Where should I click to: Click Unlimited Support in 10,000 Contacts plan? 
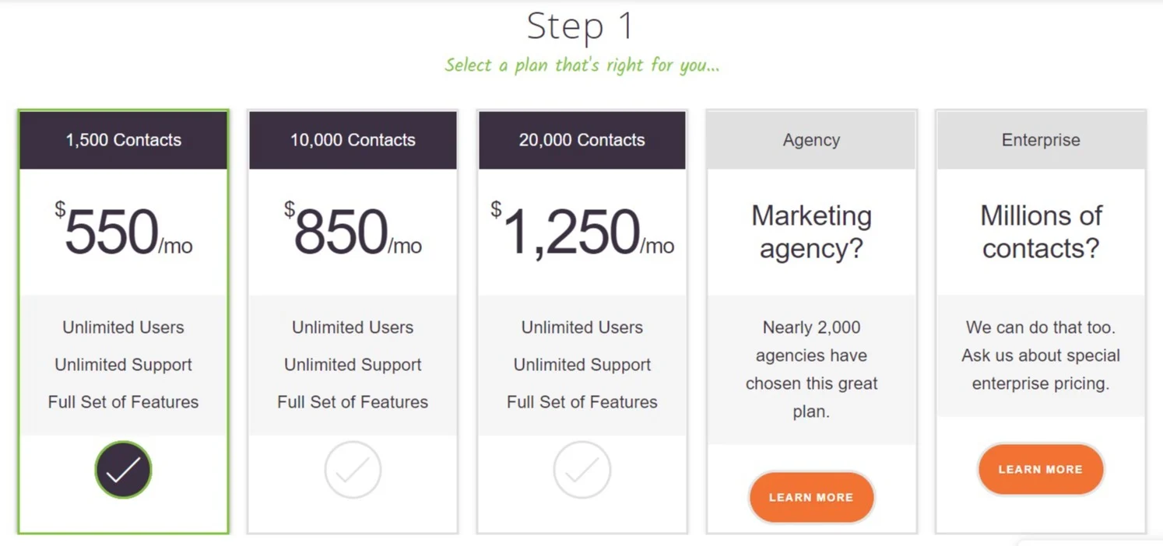click(x=353, y=365)
